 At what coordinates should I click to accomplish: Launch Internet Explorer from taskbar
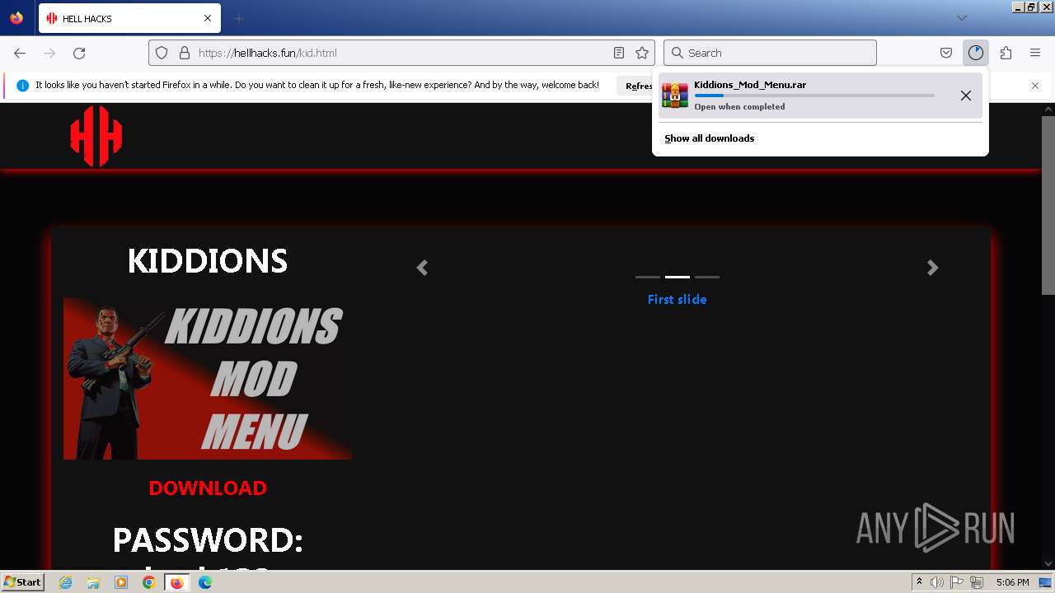tap(65, 582)
